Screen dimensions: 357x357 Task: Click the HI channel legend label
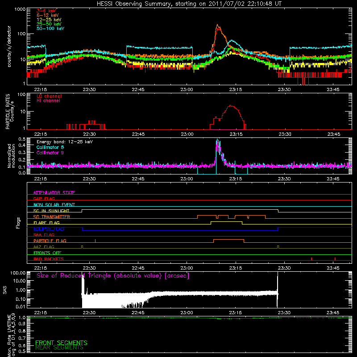[49, 101]
